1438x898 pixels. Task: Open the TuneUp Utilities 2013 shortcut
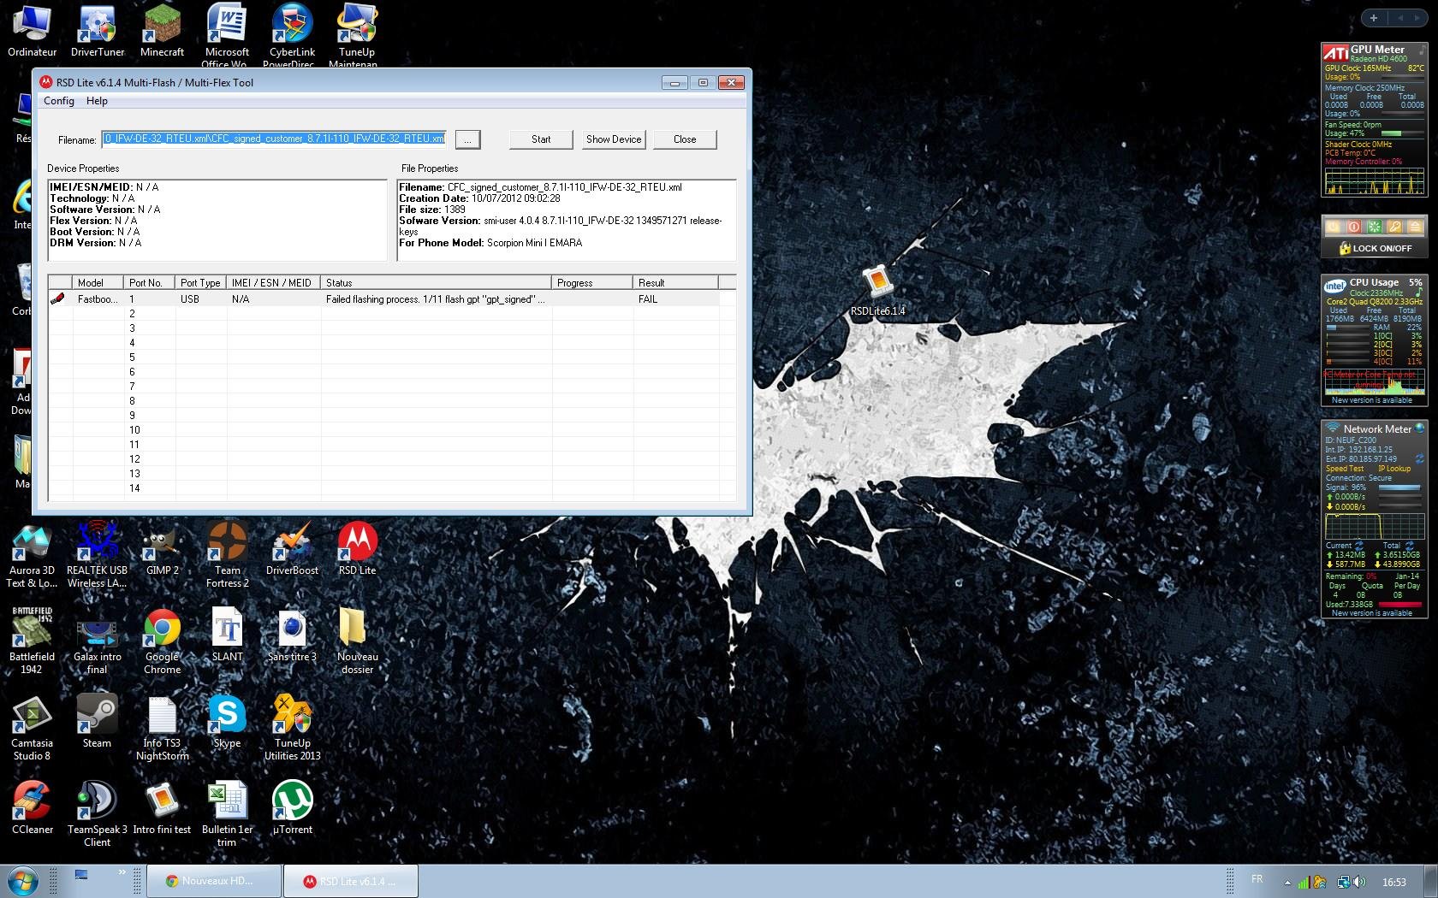pyautogui.click(x=292, y=729)
